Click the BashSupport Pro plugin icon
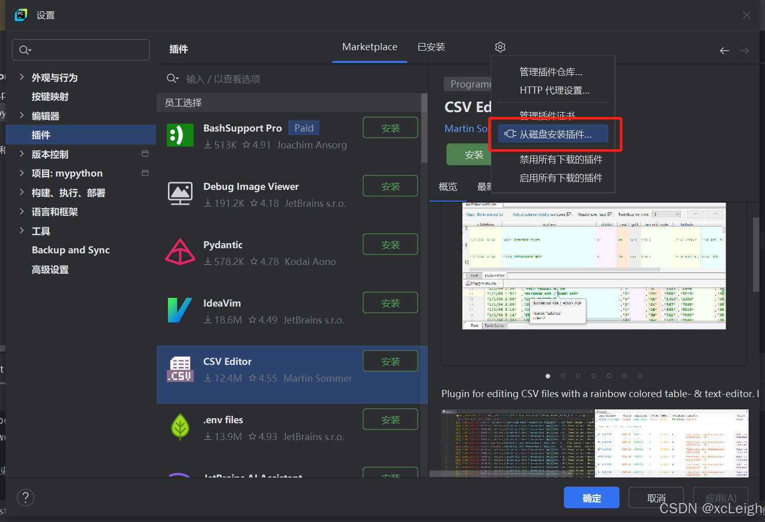The image size is (765, 522). (180, 136)
